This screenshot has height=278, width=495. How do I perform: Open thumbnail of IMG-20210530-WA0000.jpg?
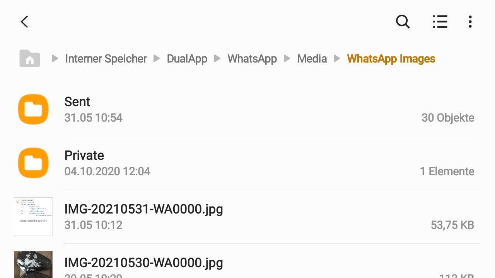(33, 264)
